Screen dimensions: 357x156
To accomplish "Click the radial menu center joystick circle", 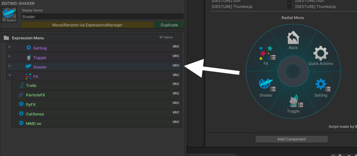I will click(x=293, y=71).
